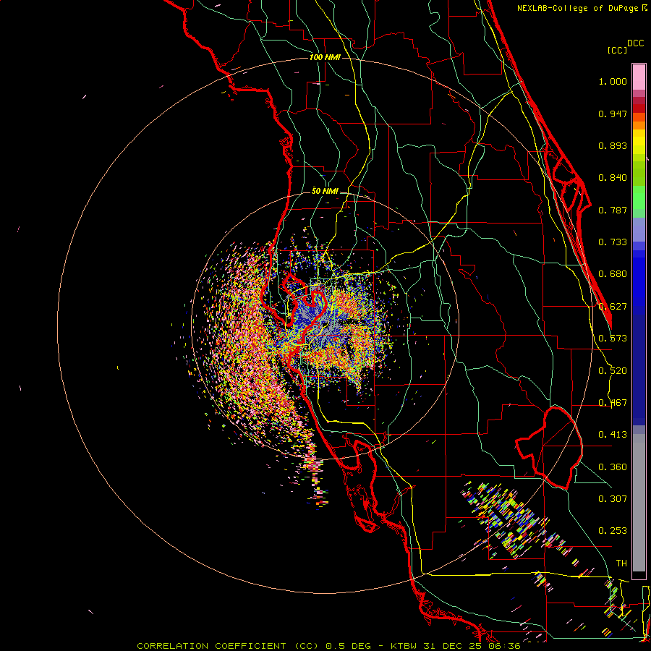Select the 0.573 legend value
Image resolution: width=651 pixels, height=651 pixels.
[613, 339]
